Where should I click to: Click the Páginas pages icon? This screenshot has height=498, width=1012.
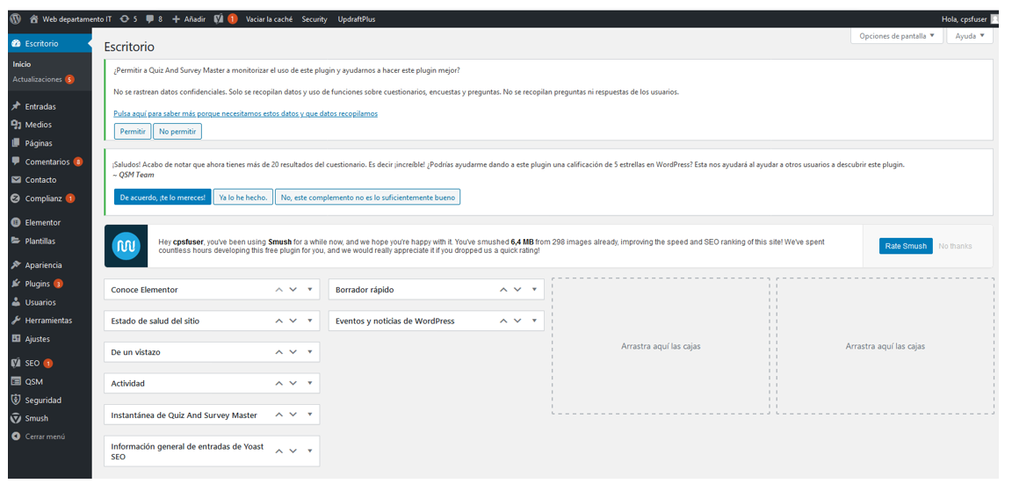(17, 143)
